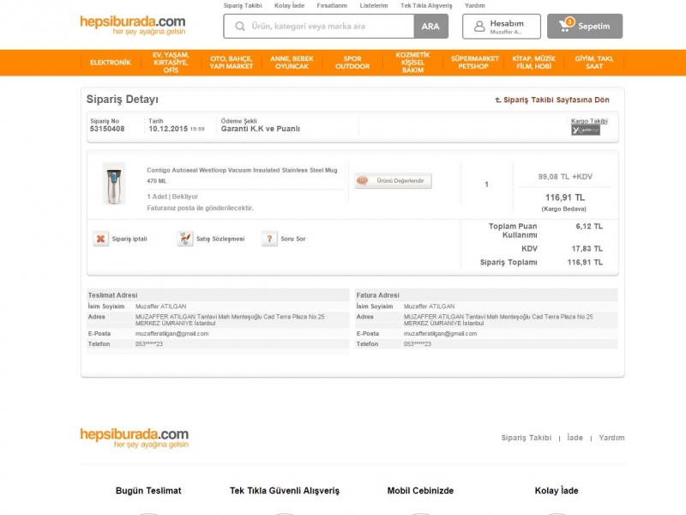Click the red X Sipariş iptali icon
This screenshot has width=686, height=515.
(x=100, y=239)
